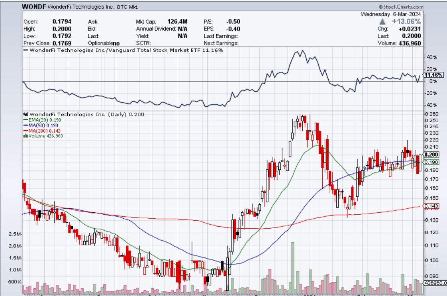Click the header Volume value 436,960
This screenshot has height=296, width=447.
410,43
